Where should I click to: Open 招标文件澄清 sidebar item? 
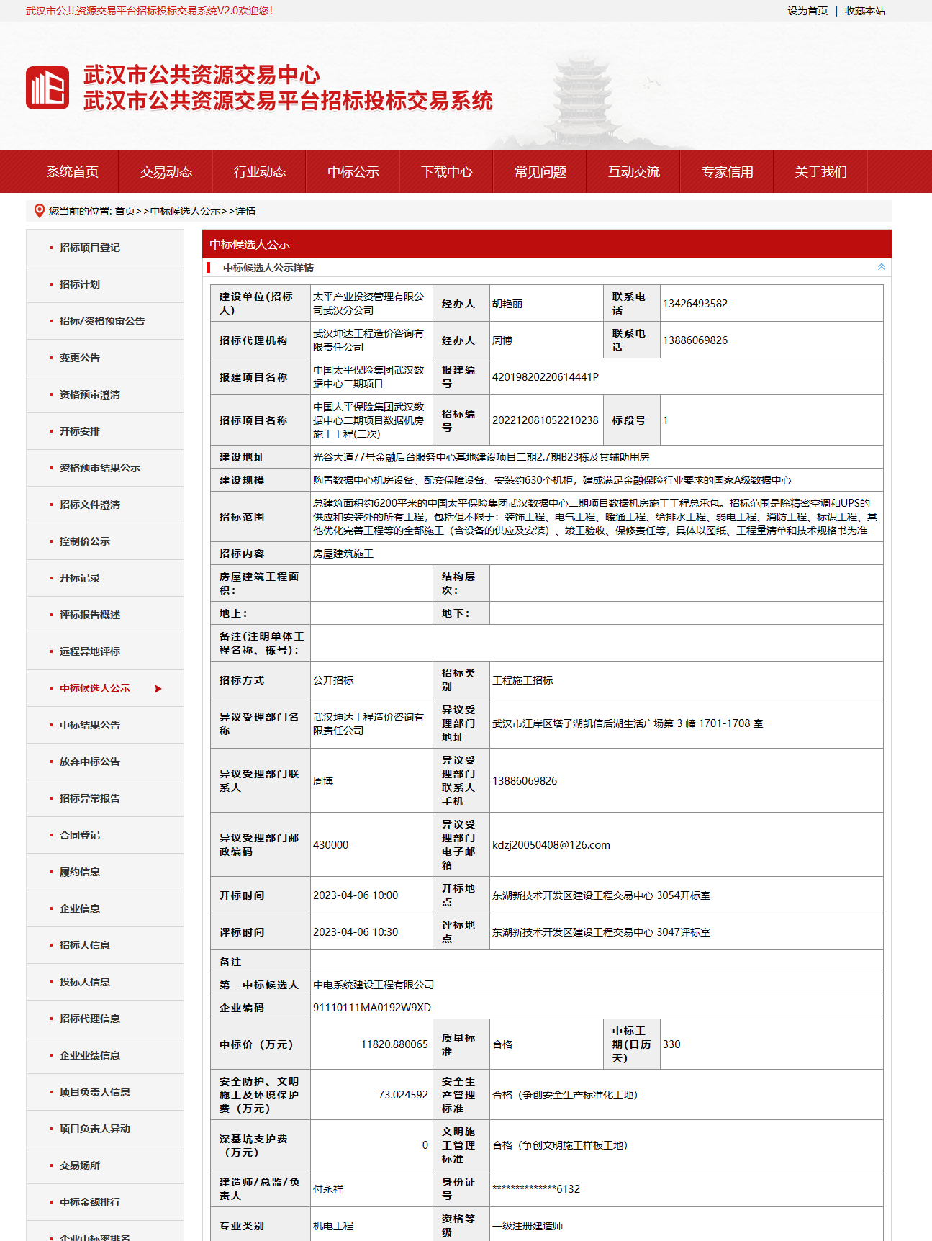pyautogui.click(x=90, y=505)
